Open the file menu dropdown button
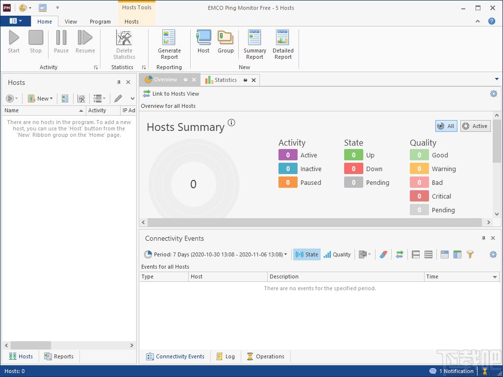Image resolution: width=503 pixels, height=377 pixels. 15,21
